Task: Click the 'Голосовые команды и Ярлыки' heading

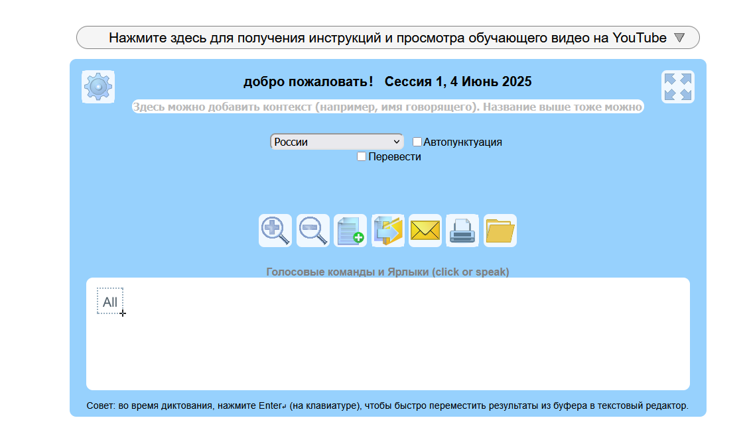Action: coord(388,272)
